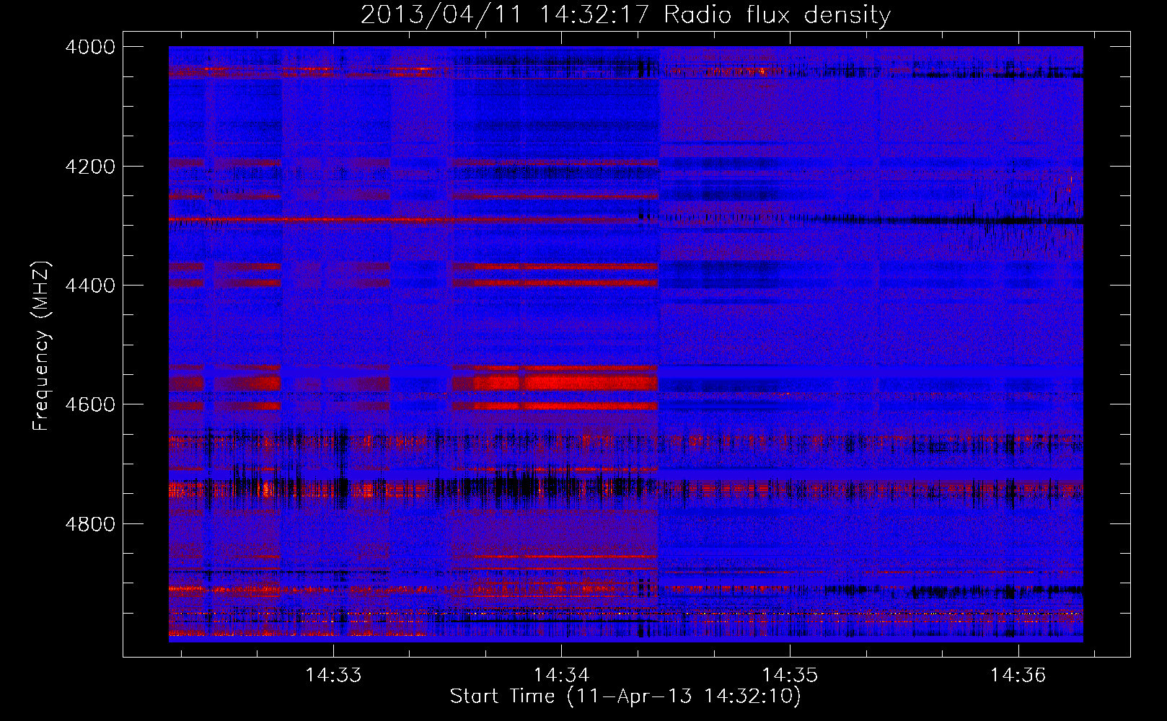Click the 14:36 time tick label

(x=1018, y=676)
